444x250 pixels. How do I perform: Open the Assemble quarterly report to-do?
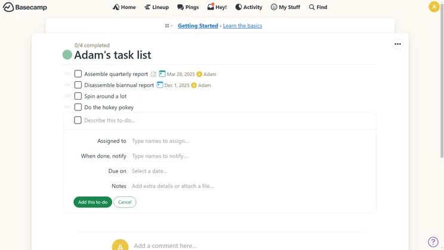(x=116, y=74)
